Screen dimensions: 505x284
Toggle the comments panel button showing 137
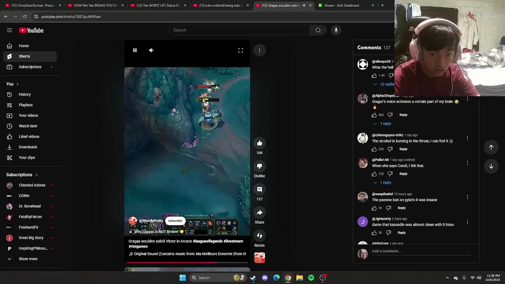click(260, 189)
